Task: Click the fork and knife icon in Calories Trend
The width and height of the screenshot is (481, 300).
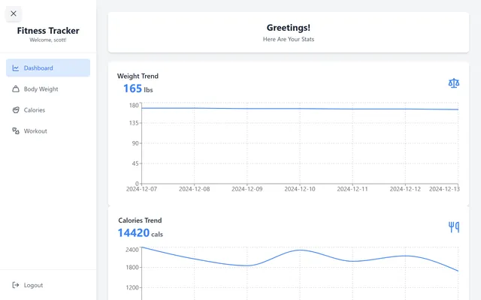Action: click(x=454, y=227)
